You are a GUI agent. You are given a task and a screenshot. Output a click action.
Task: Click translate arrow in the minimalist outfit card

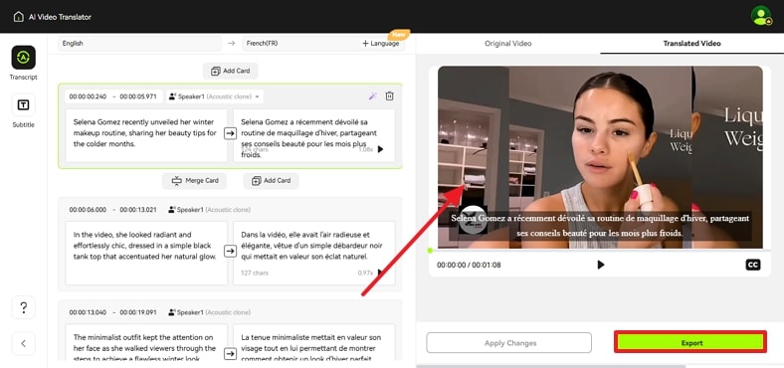pos(230,354)
